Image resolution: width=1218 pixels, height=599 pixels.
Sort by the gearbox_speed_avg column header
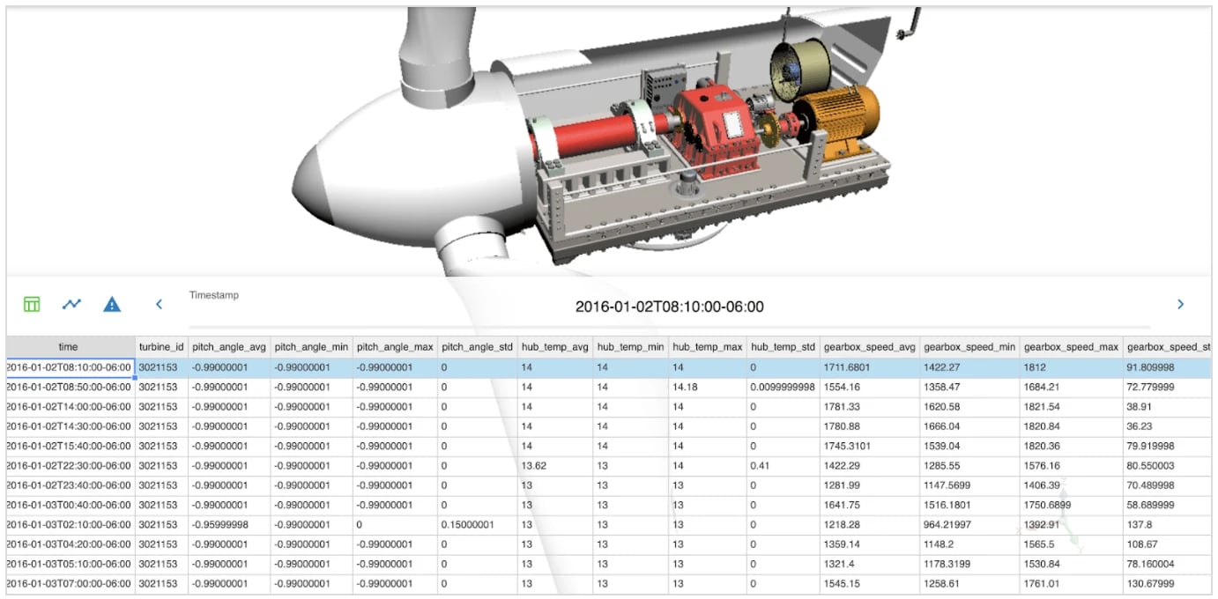click(872, 346)
